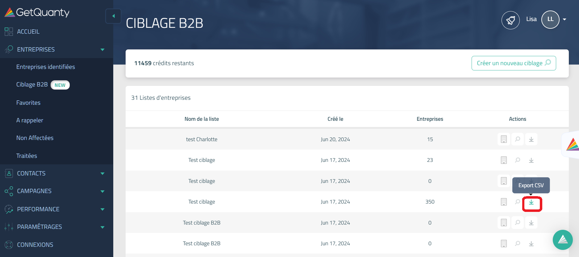Expand the CAMPAGNES menu section
The image size is (579, 257).
(x=102, y=192)
